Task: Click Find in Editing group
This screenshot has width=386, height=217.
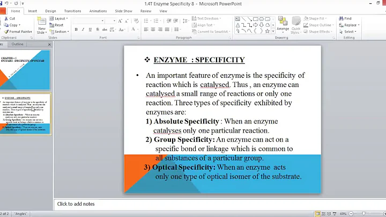Action: point(345,18)
